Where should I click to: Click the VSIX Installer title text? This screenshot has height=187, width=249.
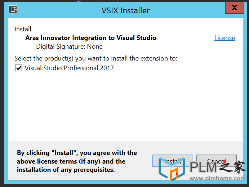pos(125,11)
